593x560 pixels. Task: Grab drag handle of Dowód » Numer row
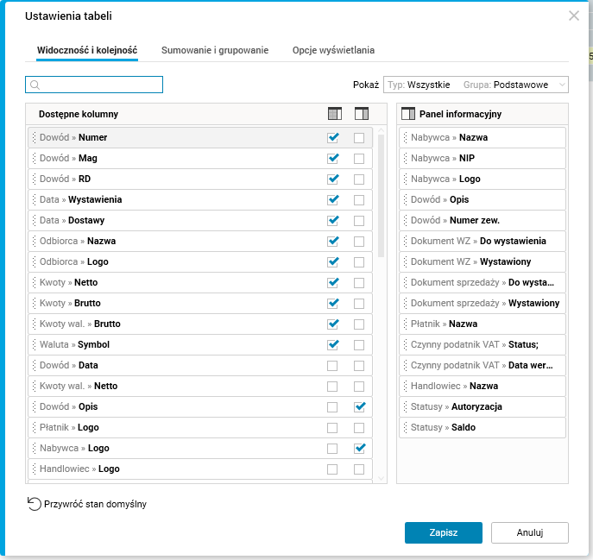[35, 137]
